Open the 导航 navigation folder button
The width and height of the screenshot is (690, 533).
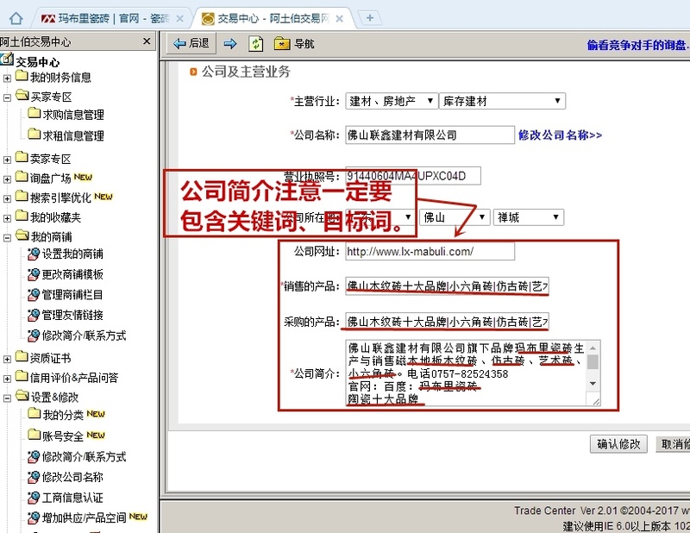(294, 43)
